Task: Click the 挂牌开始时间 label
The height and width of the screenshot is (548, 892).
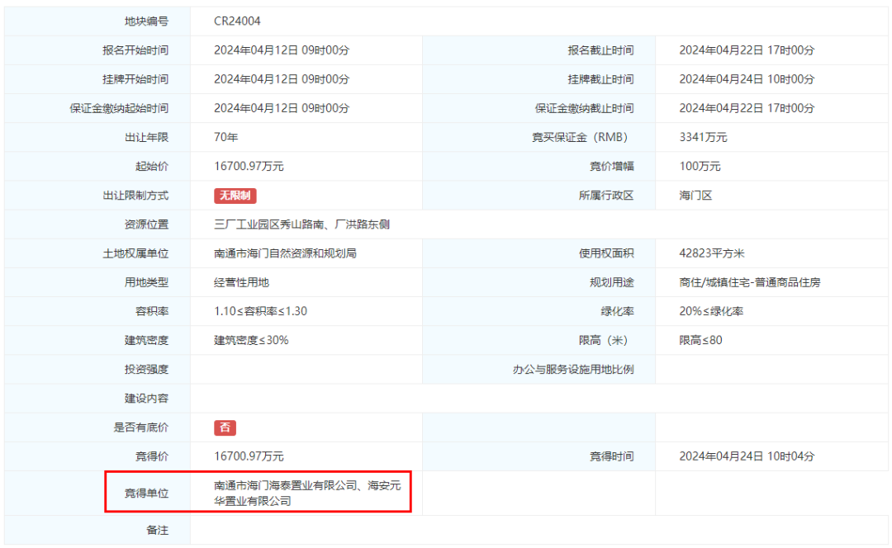Action: [x=135, y=79]
